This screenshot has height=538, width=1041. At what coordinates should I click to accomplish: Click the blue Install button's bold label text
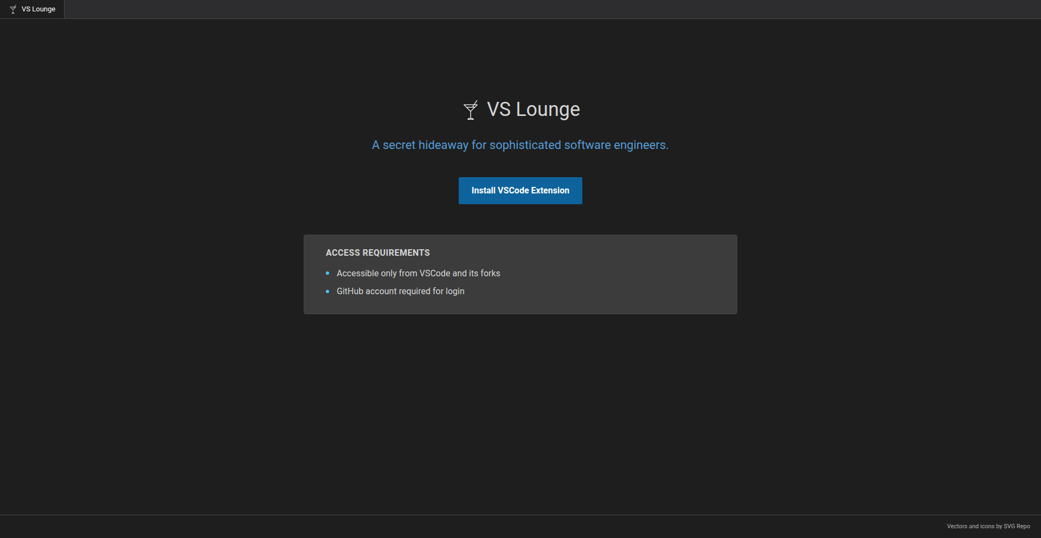520,190
